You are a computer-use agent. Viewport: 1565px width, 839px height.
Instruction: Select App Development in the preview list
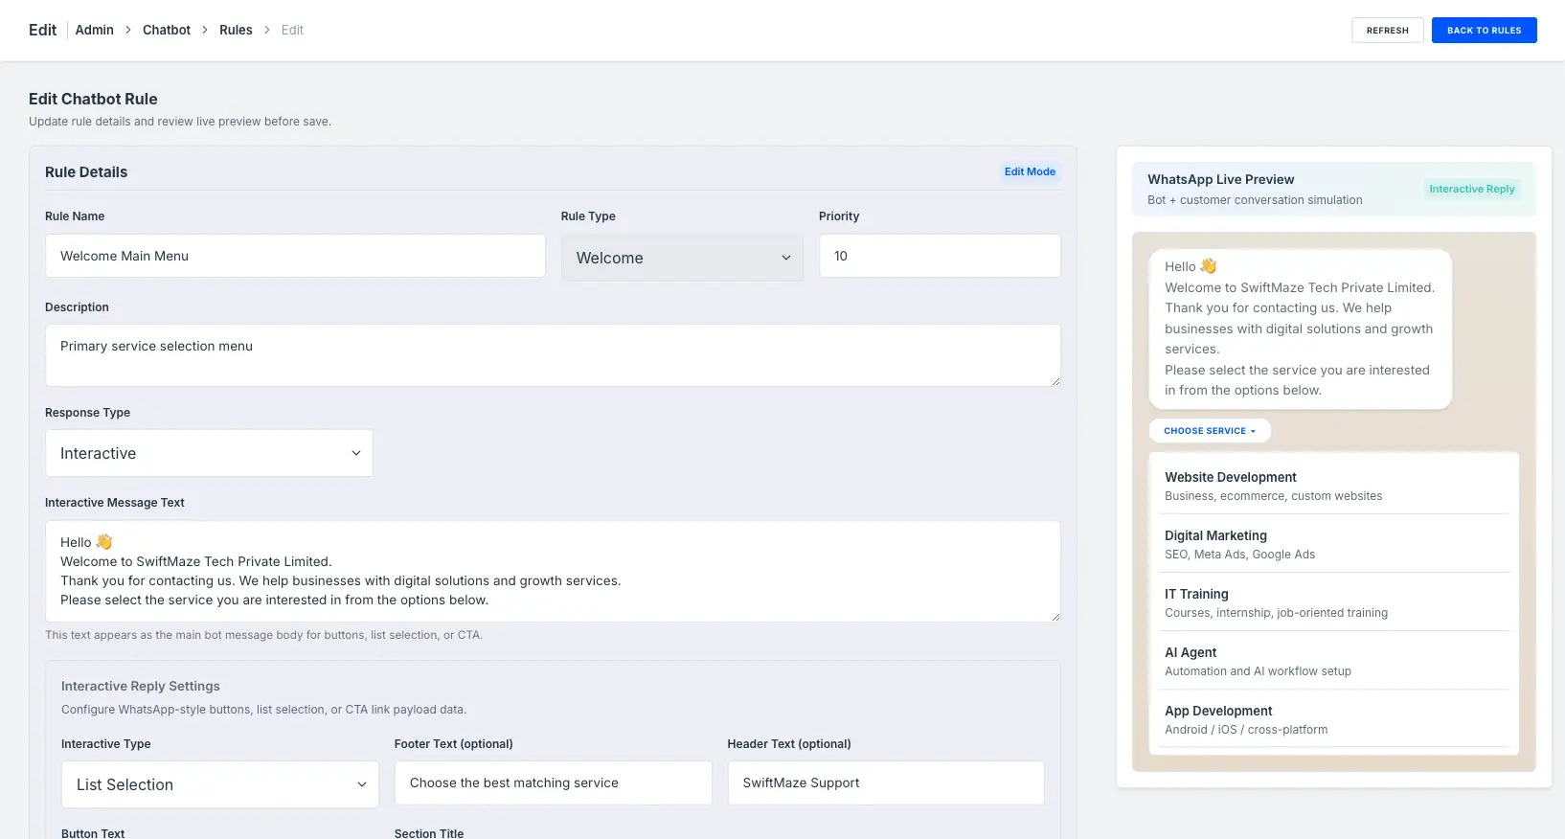pyautogui.click(x=1333, y=719)
